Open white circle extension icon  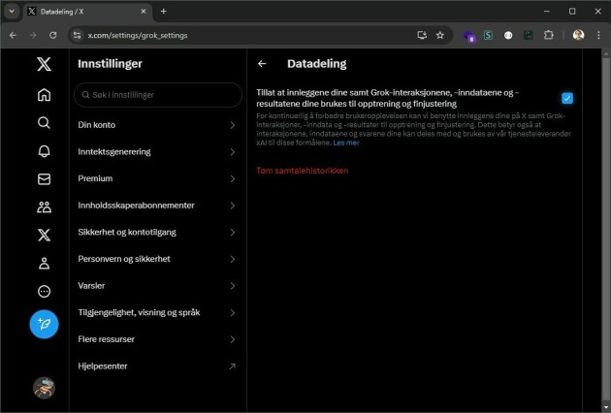tap(508, 36)
